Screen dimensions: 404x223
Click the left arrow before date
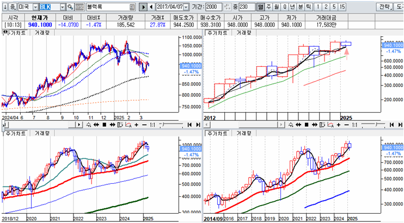pyautogui.click(x=151, y=7)
